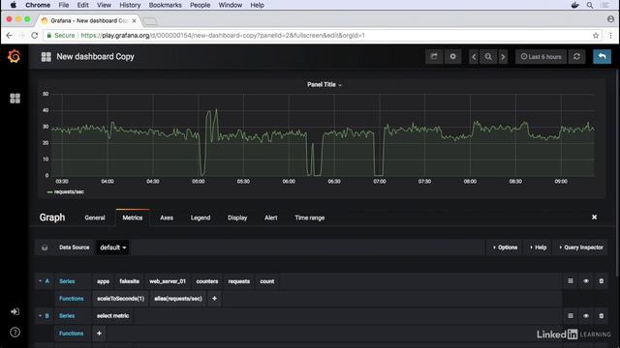Add a function to query A with plus

pyautogui.click(x=214, y=299)
